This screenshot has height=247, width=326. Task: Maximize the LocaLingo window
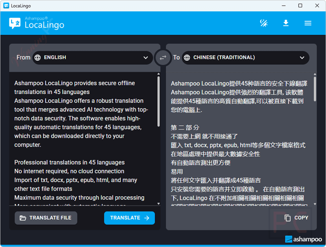pos(300,6)
